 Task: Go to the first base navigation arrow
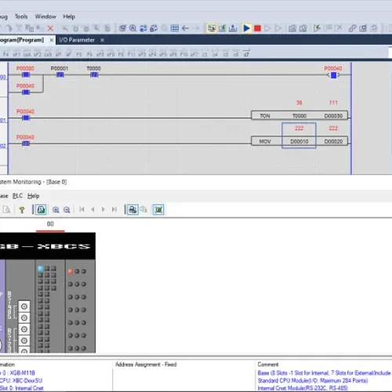[x=82, y=209]
